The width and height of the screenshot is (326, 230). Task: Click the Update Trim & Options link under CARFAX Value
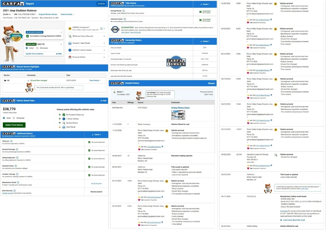[34, 54]
